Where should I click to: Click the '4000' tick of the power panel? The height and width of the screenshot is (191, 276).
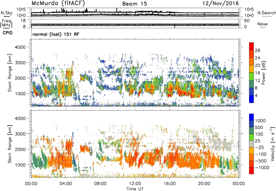(20, 47)
